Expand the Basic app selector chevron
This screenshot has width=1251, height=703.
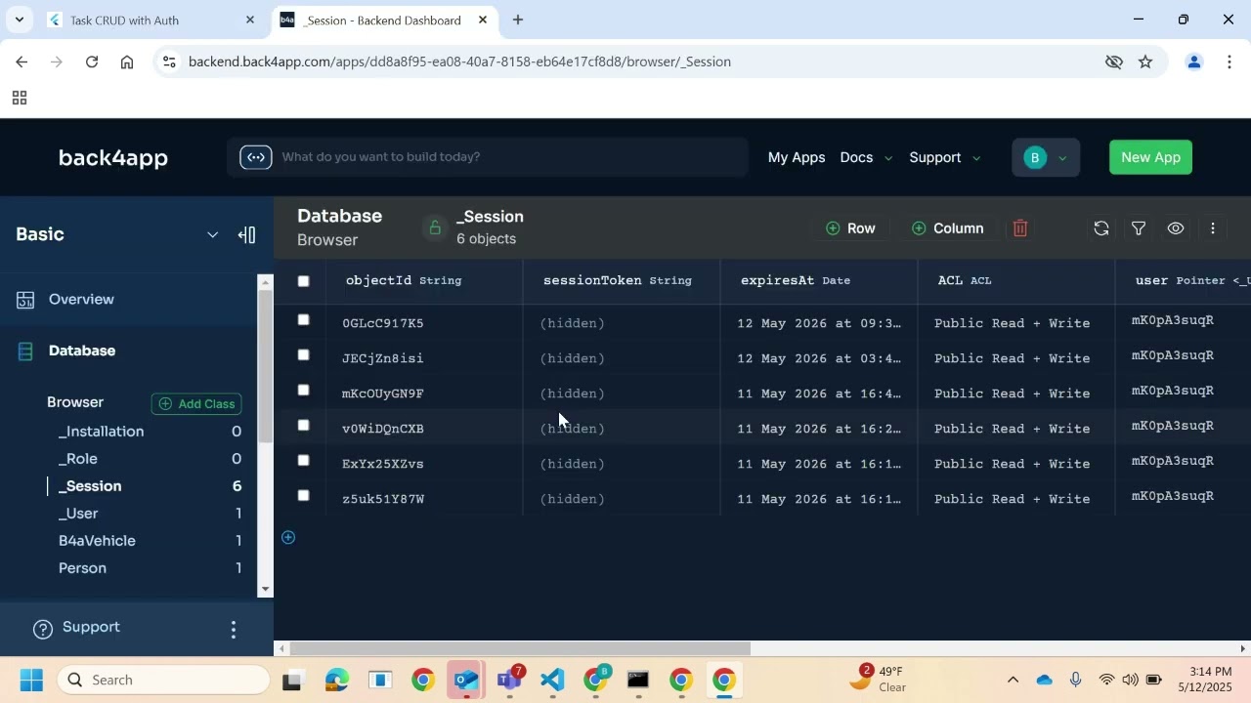pos(212,235)
